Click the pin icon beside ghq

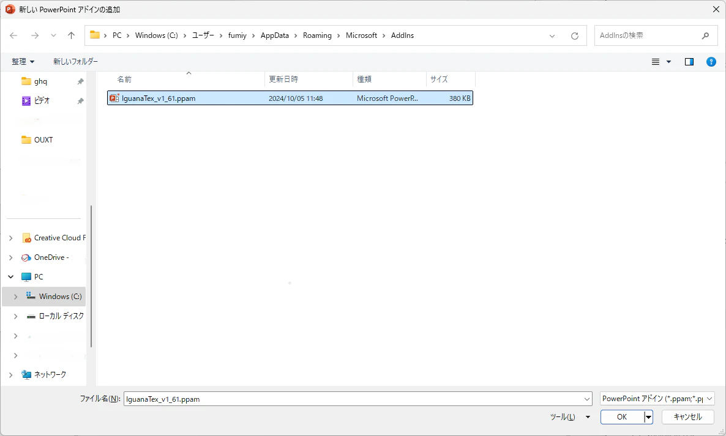coord(80,81)
